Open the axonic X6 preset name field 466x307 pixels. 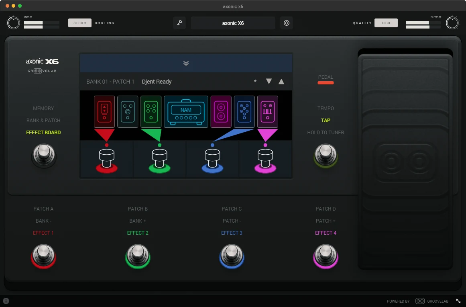233,23
